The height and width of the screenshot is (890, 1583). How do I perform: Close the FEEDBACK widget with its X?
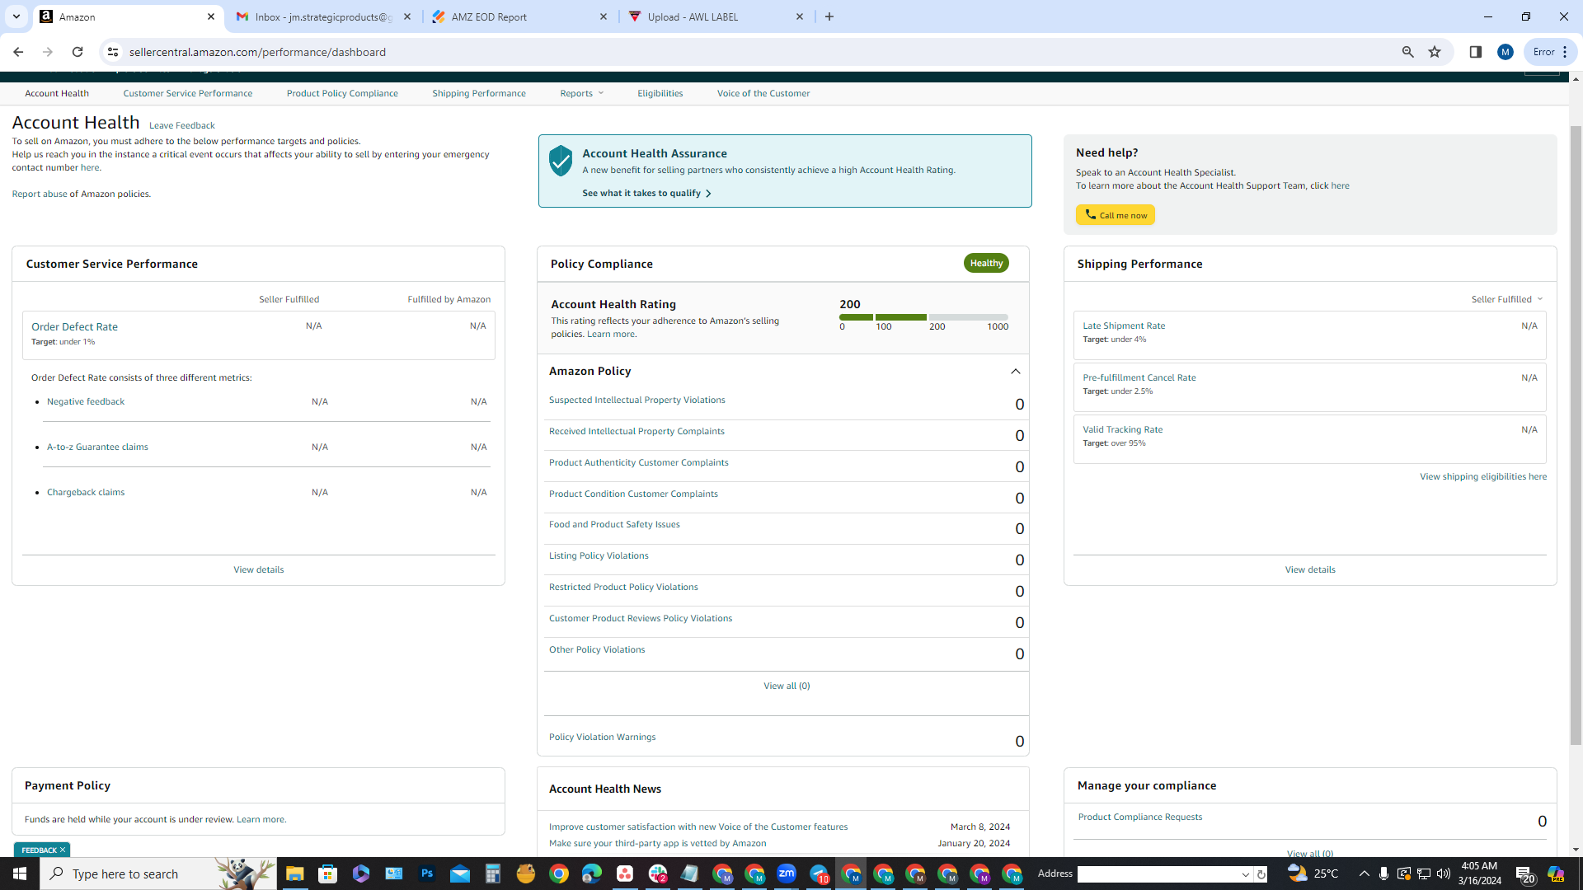[x=63, y=850]
